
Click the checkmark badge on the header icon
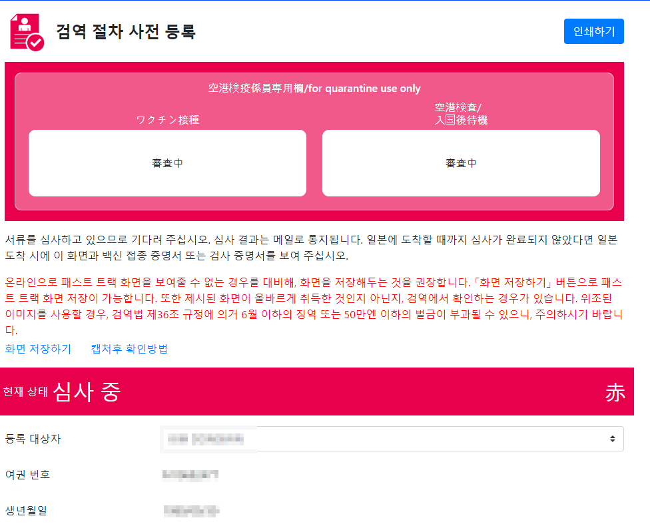(36, 41)
